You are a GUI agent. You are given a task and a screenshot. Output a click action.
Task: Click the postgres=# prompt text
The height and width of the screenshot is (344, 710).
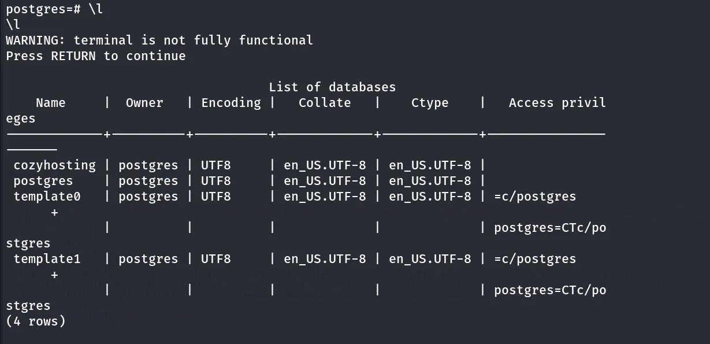point(43,9)
